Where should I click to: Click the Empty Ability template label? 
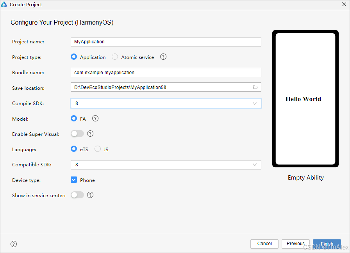point(305,178)
